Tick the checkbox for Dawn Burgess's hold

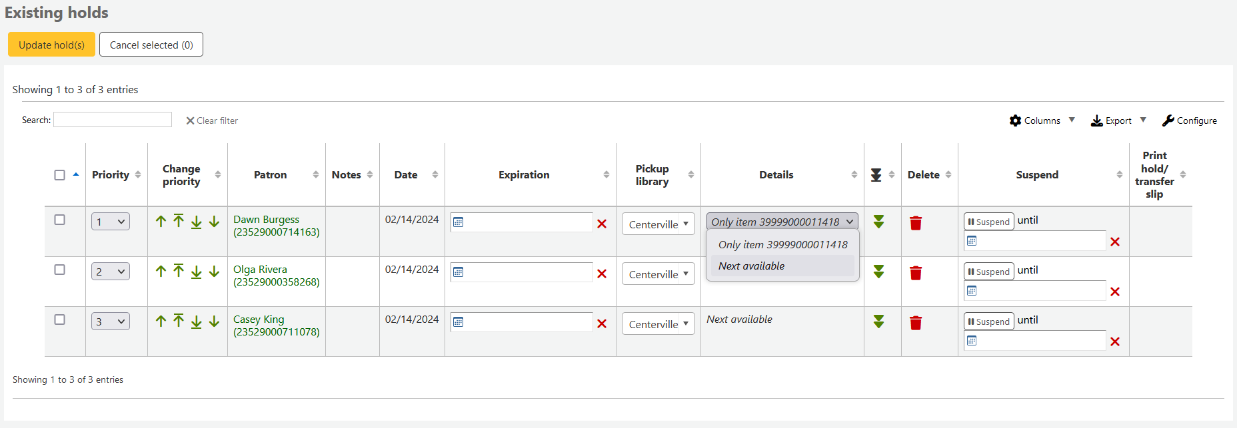(x=59, y=220)
